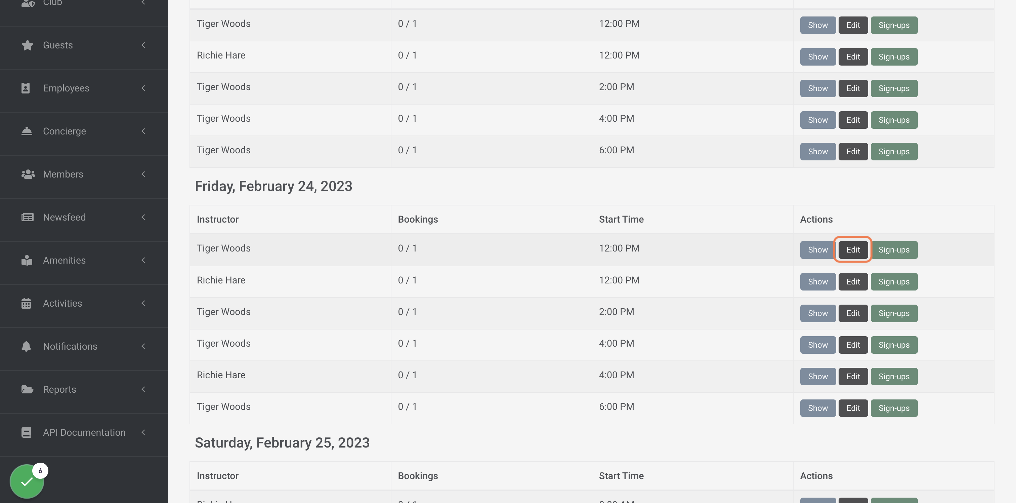Click the API Documentation book icon
This screenshot has height=503, width=1016.
coord(26,432)
